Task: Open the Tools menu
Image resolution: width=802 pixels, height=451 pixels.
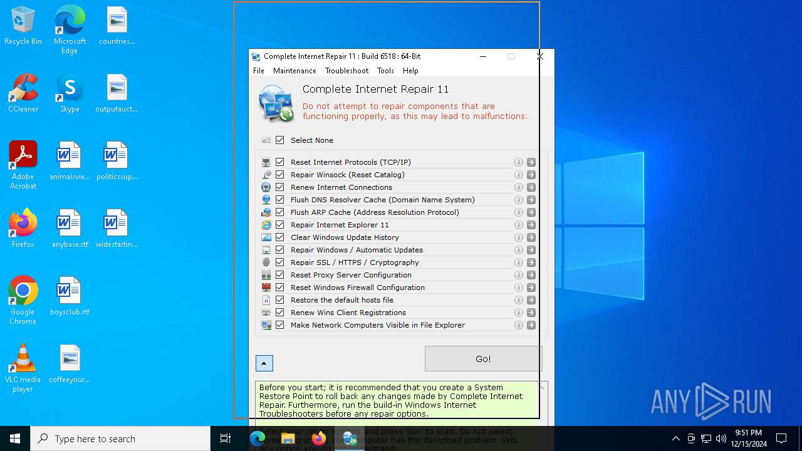Action: (385, 71)
